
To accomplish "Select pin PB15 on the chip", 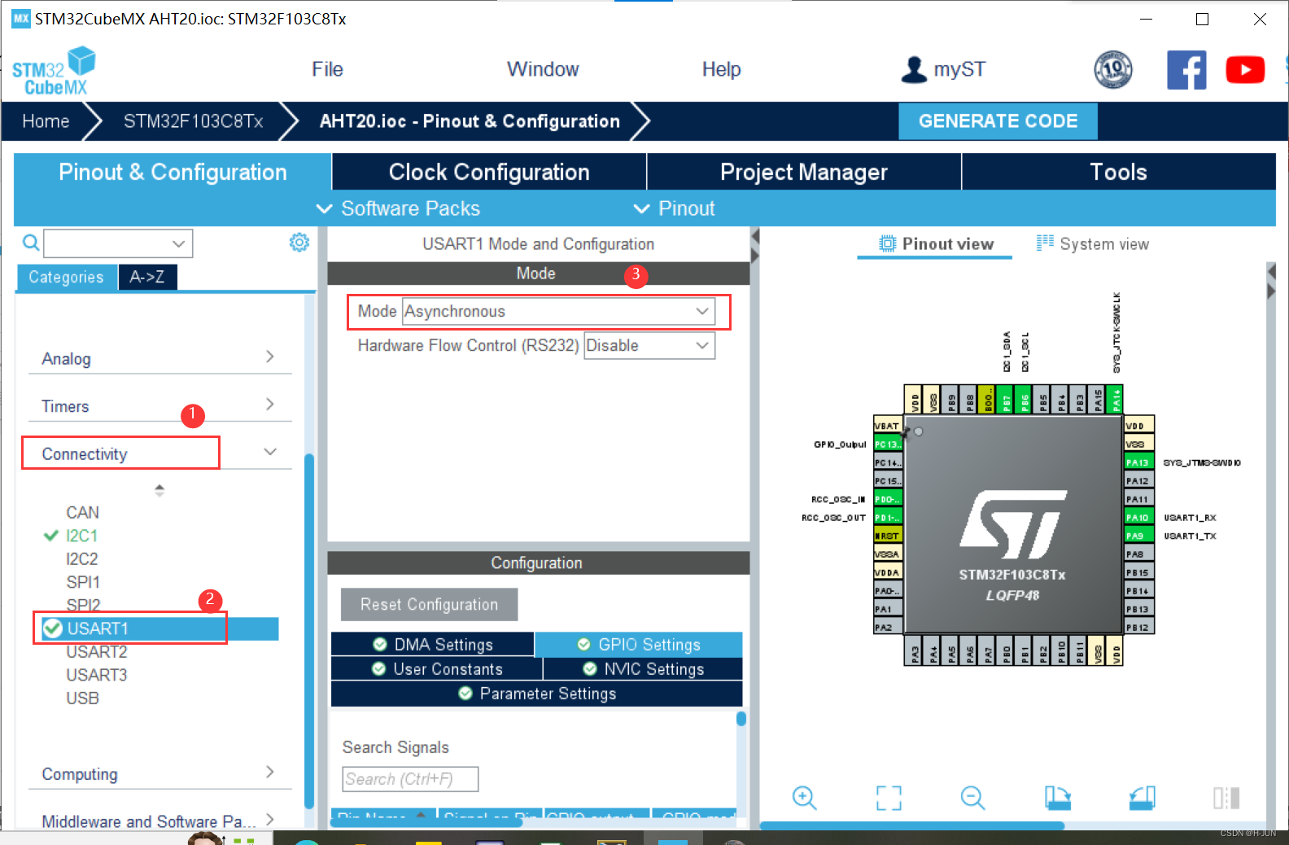I will [1138, 572].
